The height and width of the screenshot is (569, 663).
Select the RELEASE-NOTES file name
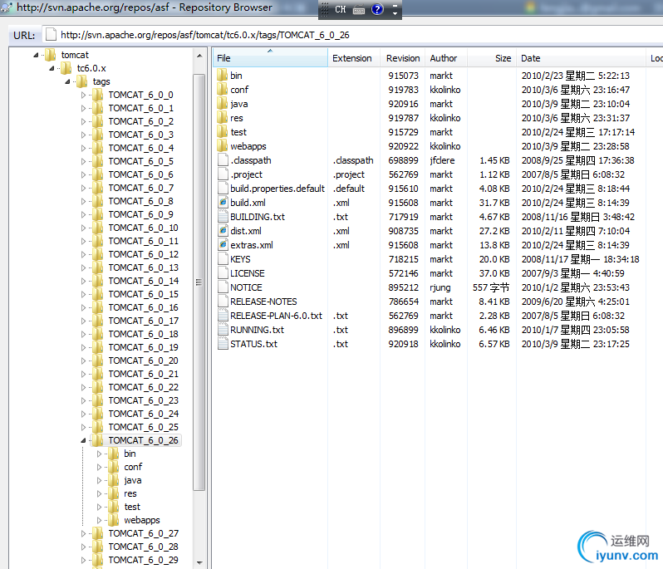point(263,302)
